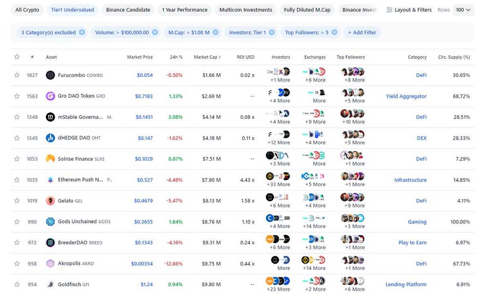This screenshot has width=482, height=295.
Task: Star the Furucombo row as favorite
Action: coord(17,75)
